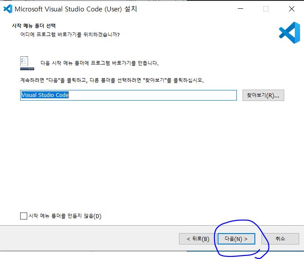Viewport: 304px width, 259px height.
Task: Click the large VS Code logo
Action: tap(290, 32)
